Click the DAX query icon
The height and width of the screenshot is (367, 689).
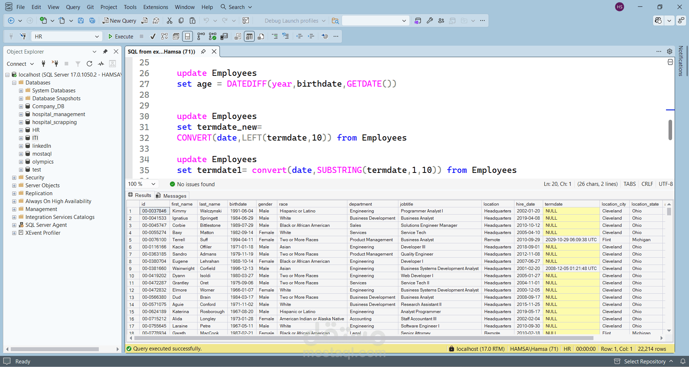[x=156, y=21]
